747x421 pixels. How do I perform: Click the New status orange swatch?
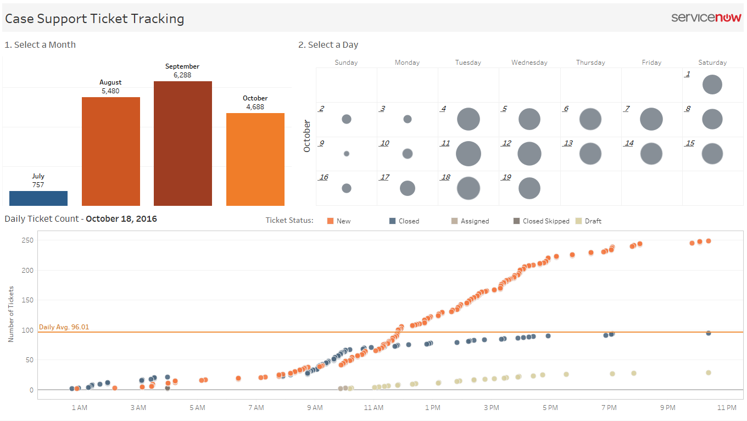tap(330, 221)
